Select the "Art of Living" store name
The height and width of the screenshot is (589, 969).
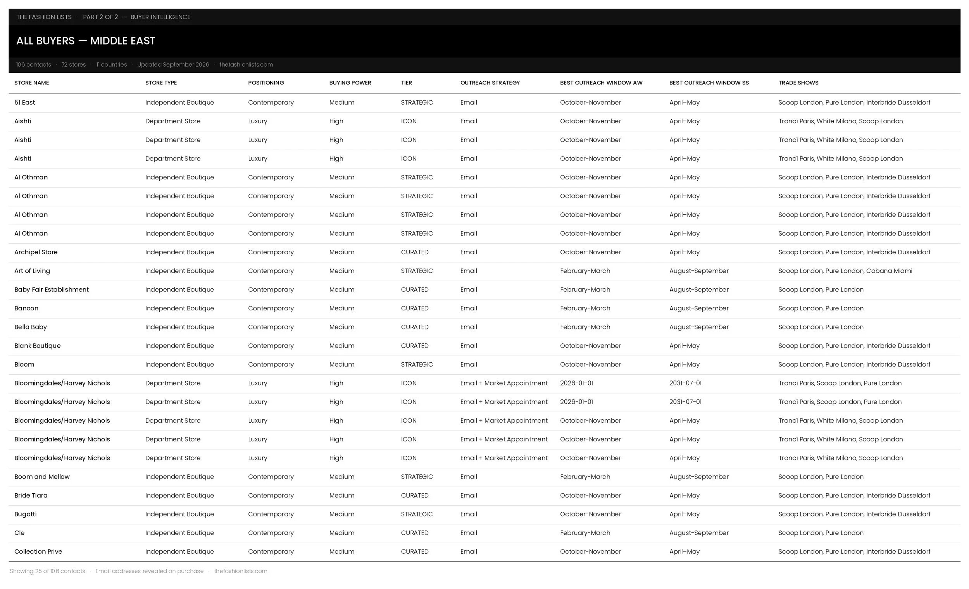tap(32, 271)
